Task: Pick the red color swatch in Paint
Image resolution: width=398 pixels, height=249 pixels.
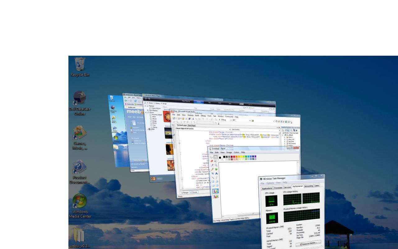Action: pyautogui.click(x=234, y=157)
